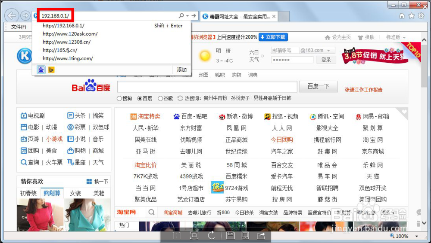Expand the address bar dropdown arrow

point(187,16)
